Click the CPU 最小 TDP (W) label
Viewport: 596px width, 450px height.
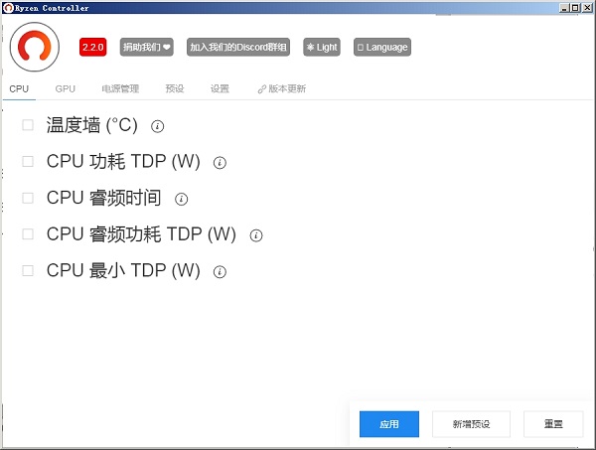(x=123, y=270)
